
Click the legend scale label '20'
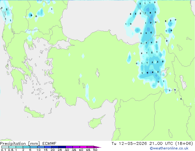tap(53, 150)
